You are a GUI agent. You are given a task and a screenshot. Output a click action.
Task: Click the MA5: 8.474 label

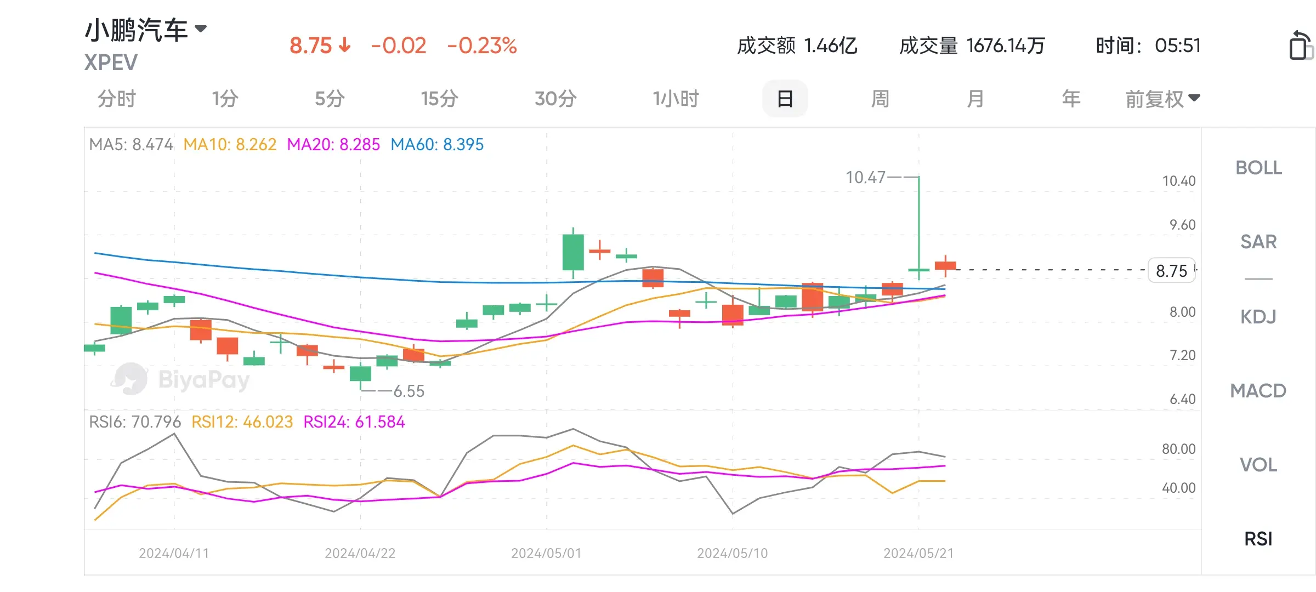coord(131,145)
